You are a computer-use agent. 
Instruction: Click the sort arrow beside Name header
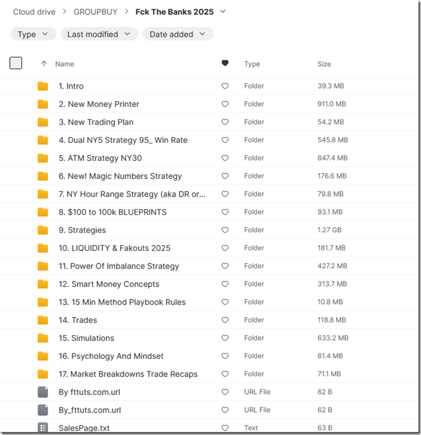44,64
